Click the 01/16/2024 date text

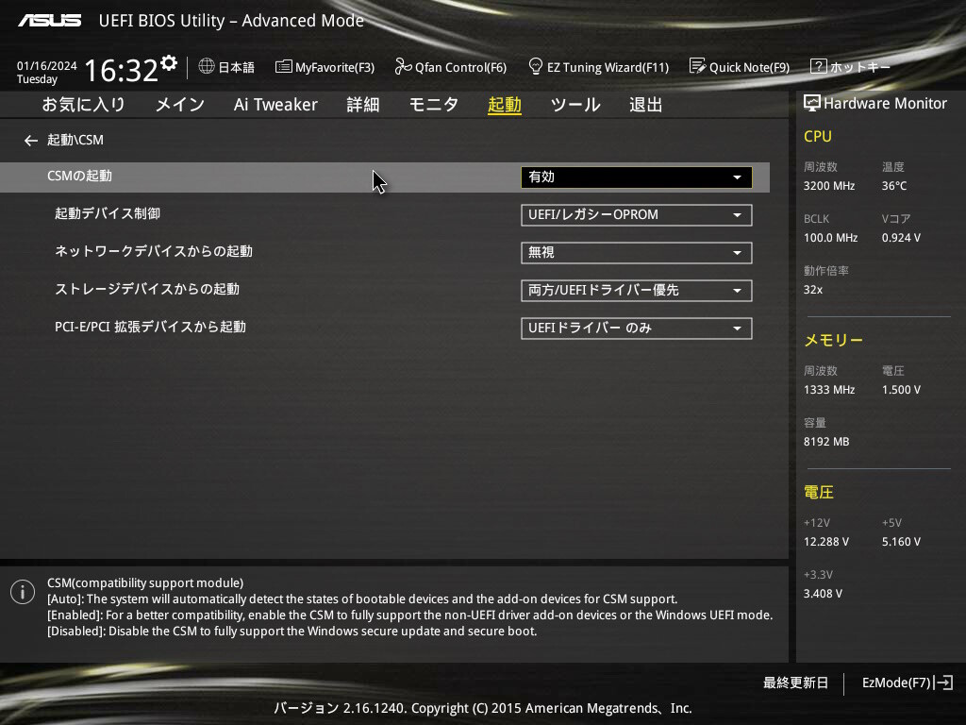point(47,65)
